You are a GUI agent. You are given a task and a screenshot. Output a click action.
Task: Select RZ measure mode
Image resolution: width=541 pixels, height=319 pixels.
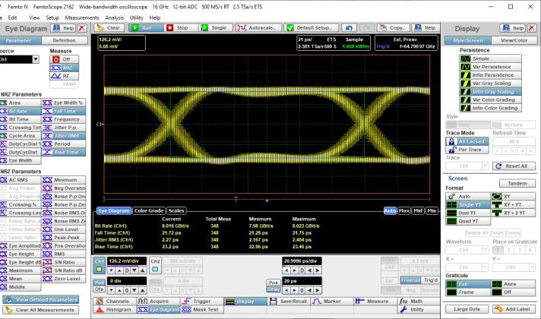click(x=65, y=76)
